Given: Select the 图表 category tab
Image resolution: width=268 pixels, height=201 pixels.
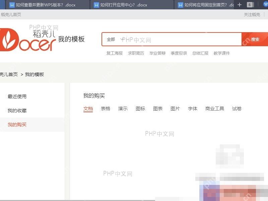Looking at the screenshot, I should [158, 109].
